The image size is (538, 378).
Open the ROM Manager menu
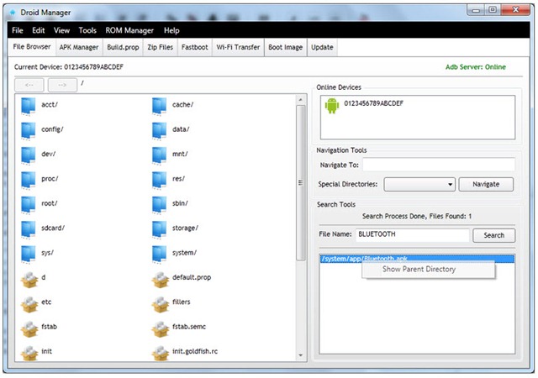pyautogui.click(x=129, y=30)
